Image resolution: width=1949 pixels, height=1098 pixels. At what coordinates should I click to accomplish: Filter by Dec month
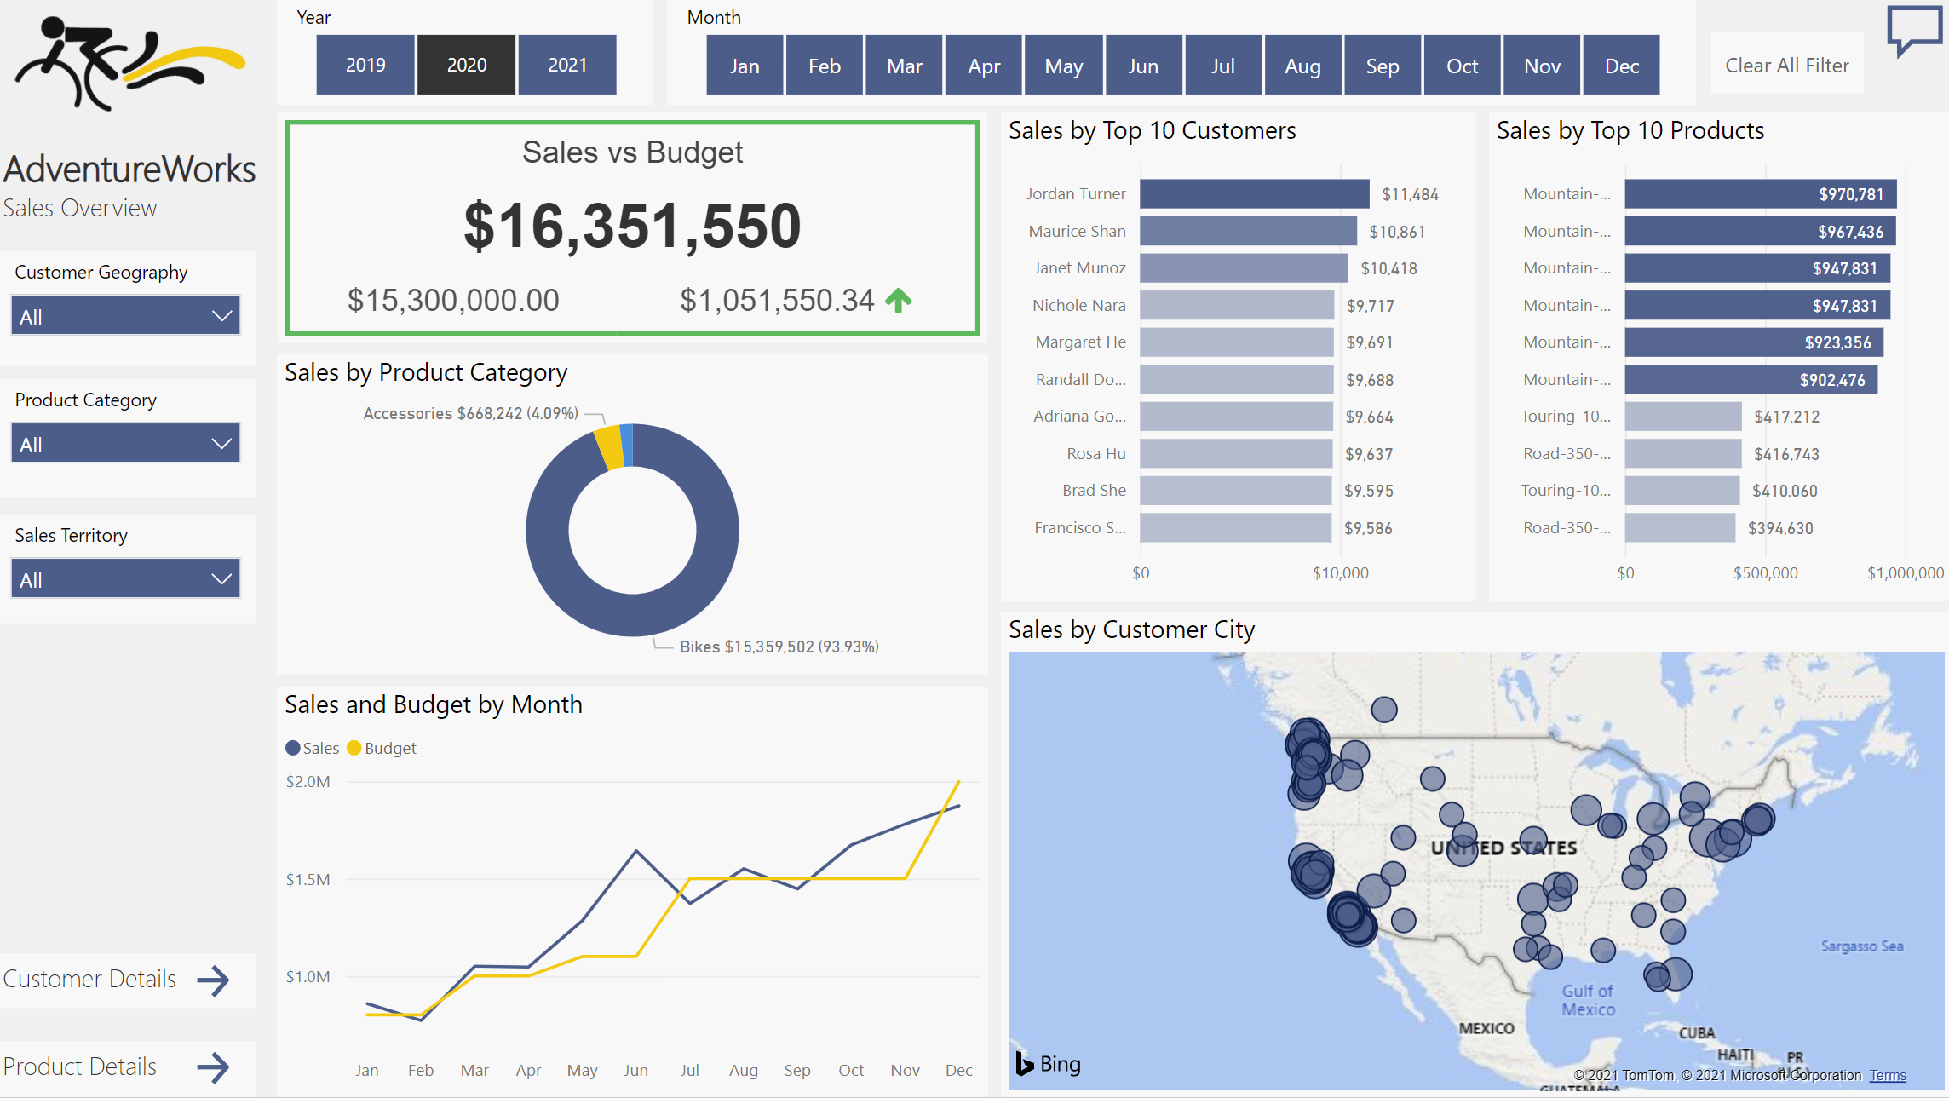coord(1622,66)
